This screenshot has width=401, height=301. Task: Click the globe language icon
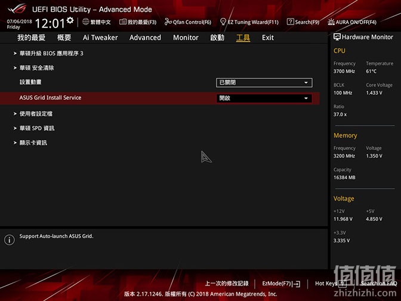pyautogui.click(x=86, y=21)
